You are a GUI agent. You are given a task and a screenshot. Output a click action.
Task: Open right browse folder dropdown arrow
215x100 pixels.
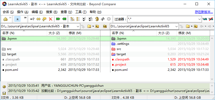coord(191,26)
